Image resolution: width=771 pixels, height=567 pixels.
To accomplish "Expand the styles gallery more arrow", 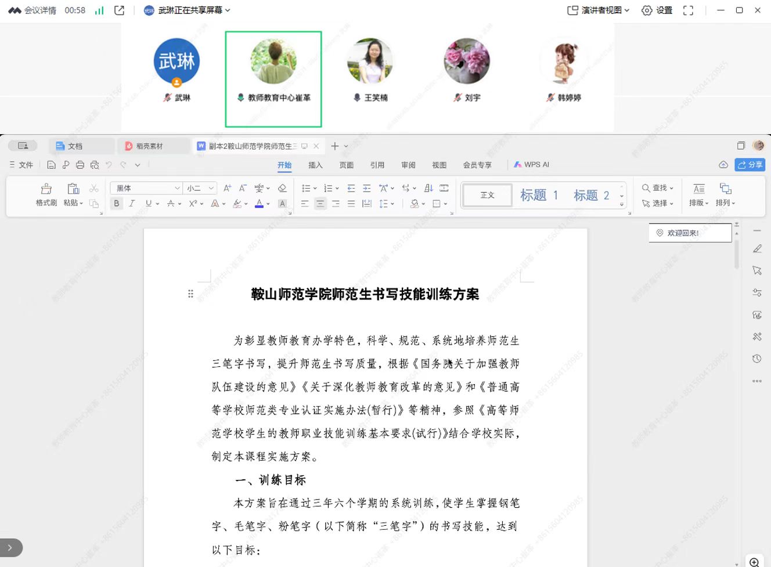I will coord(622,204).
